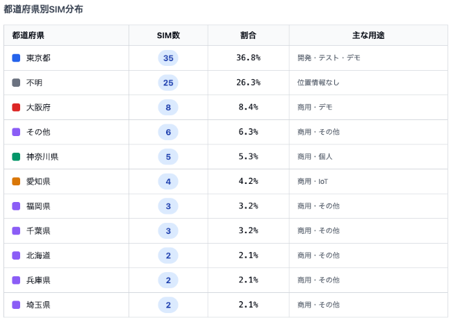Click the red swatch beside 大阪府

click(16, 108)
